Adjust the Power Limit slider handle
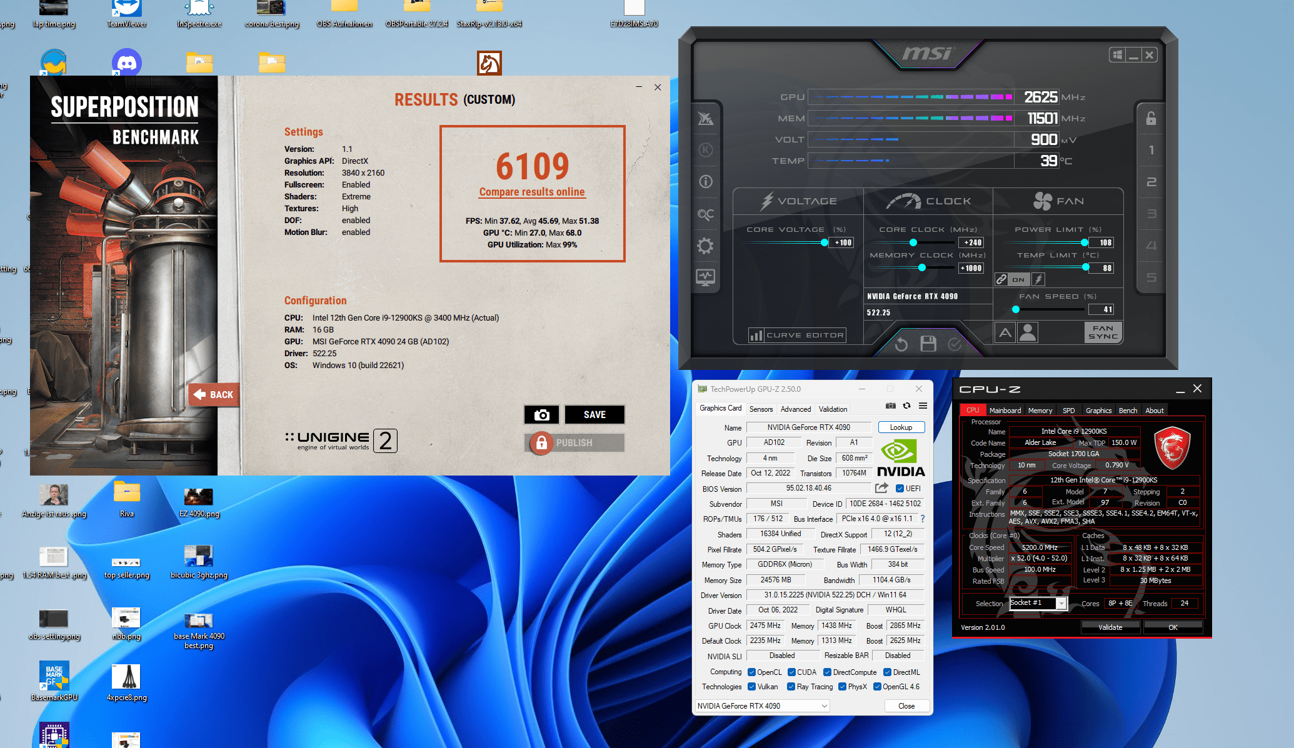1294x748 pixels. click(1085, 242)
